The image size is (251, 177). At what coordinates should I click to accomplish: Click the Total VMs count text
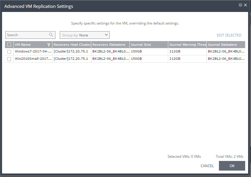click(229, 157)
